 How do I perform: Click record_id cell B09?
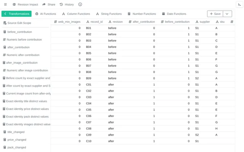[88, 78]
